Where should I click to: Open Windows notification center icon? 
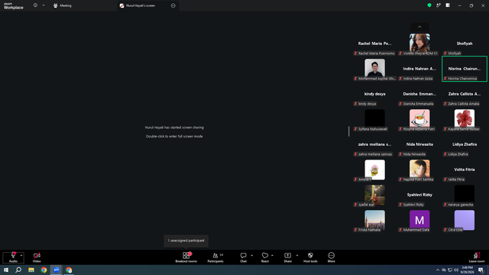tap(481, 270)
